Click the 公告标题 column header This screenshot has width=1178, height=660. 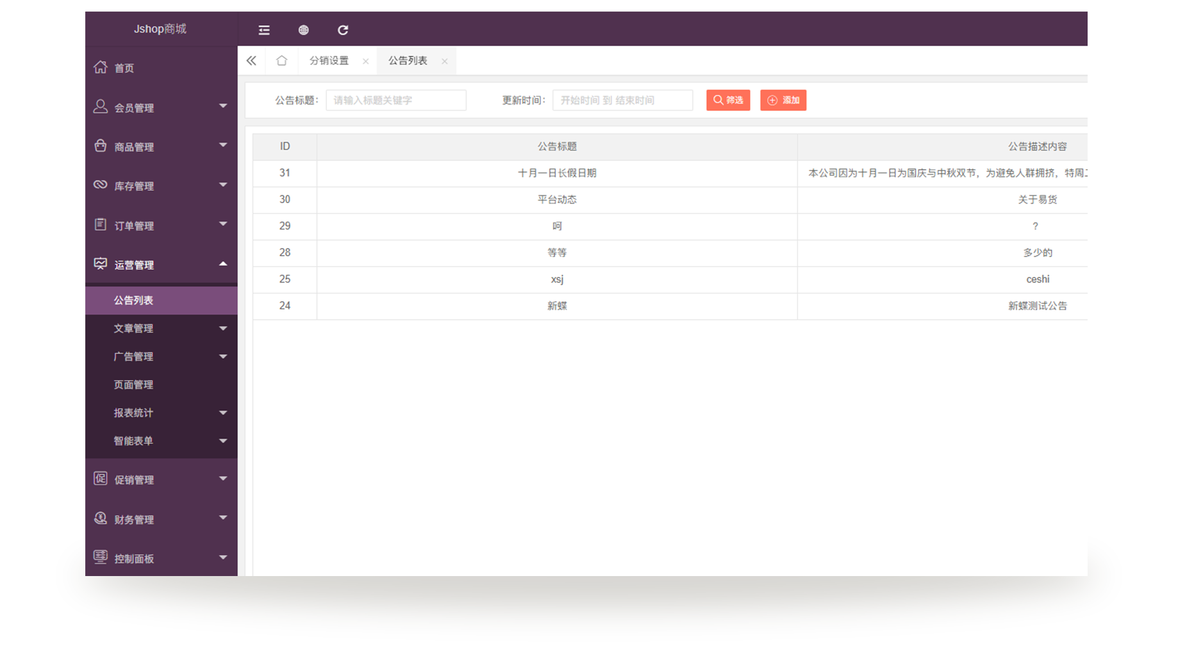[x=557, y=147]
